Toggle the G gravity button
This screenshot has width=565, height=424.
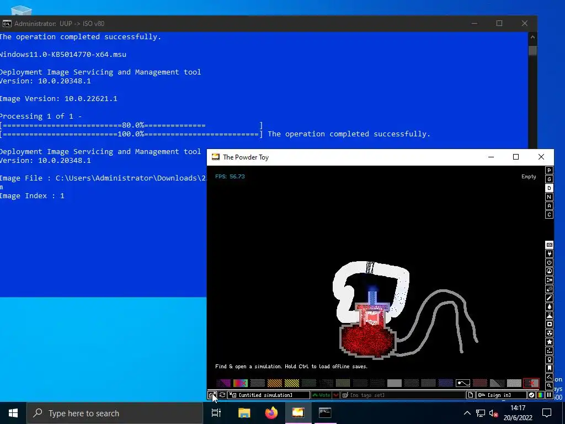pyautogui.click(x=549, y=179)
